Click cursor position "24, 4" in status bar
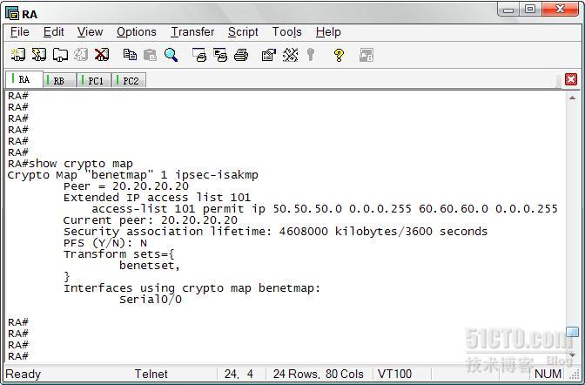Screen dimensions: 585x385 (239, 374)
